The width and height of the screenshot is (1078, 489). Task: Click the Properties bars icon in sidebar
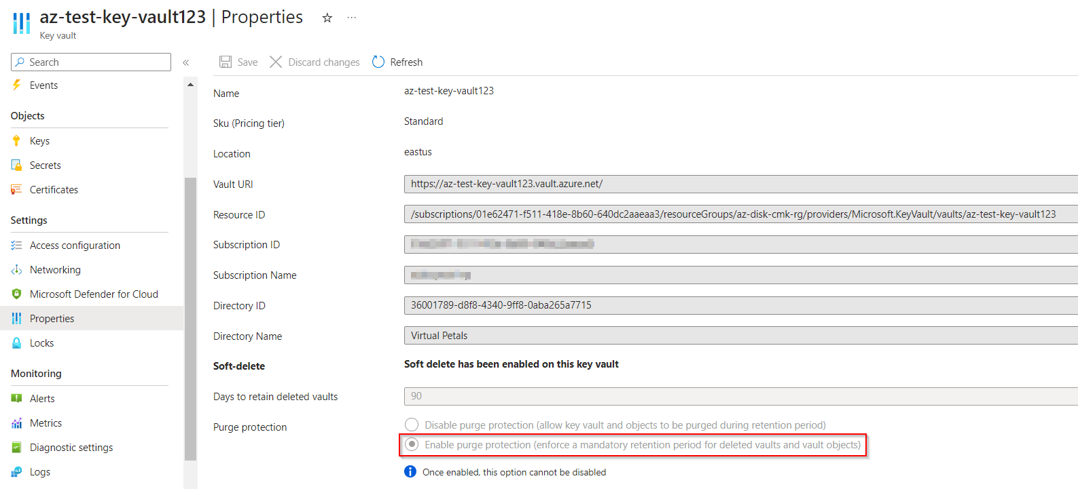tap(17, 318)
